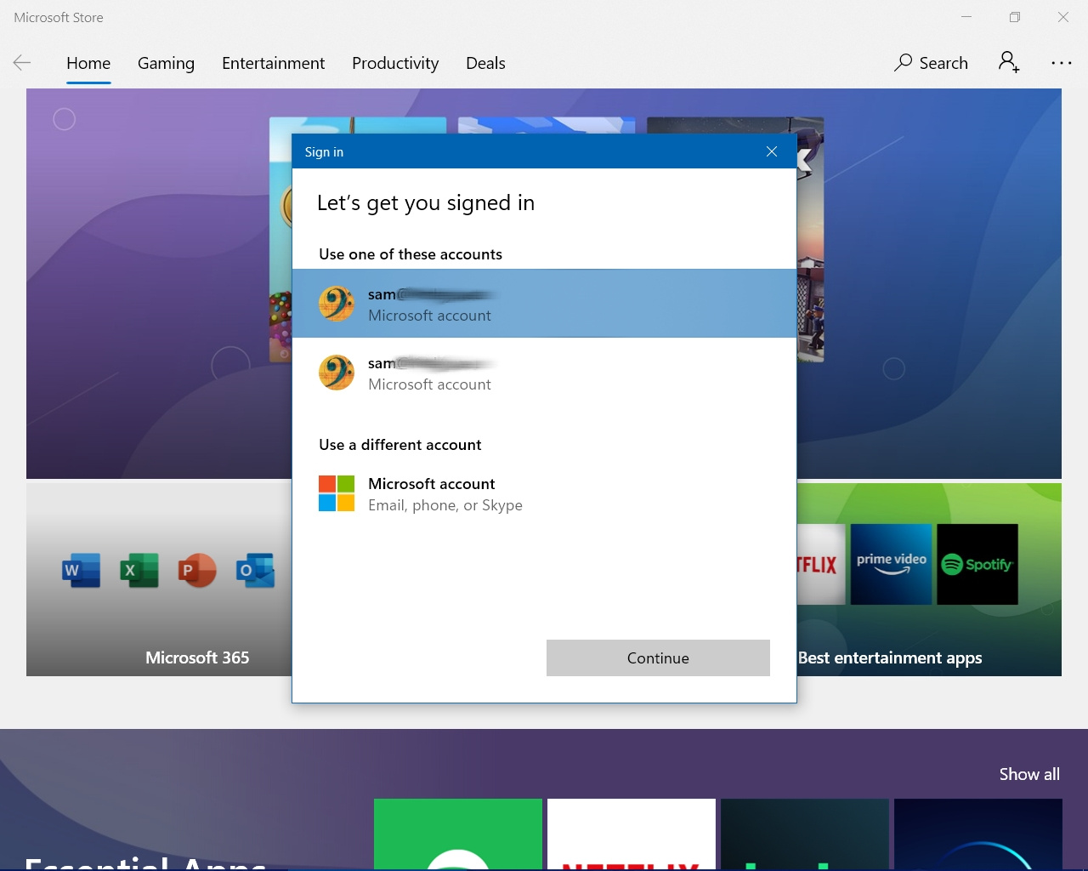Choose Microsoft account under Use a different account
The image size is (1088, 871).
tap(544, 494)
